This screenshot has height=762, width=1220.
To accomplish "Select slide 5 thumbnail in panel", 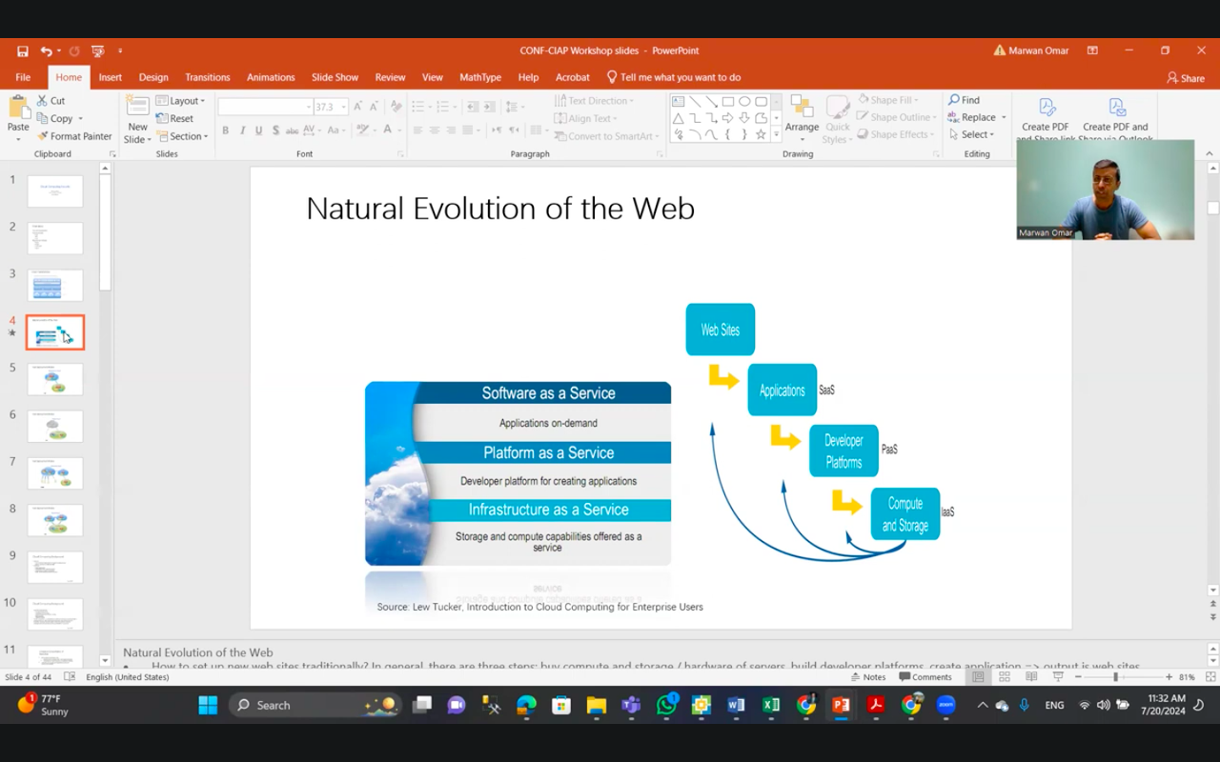I will (x=55, y=379).
